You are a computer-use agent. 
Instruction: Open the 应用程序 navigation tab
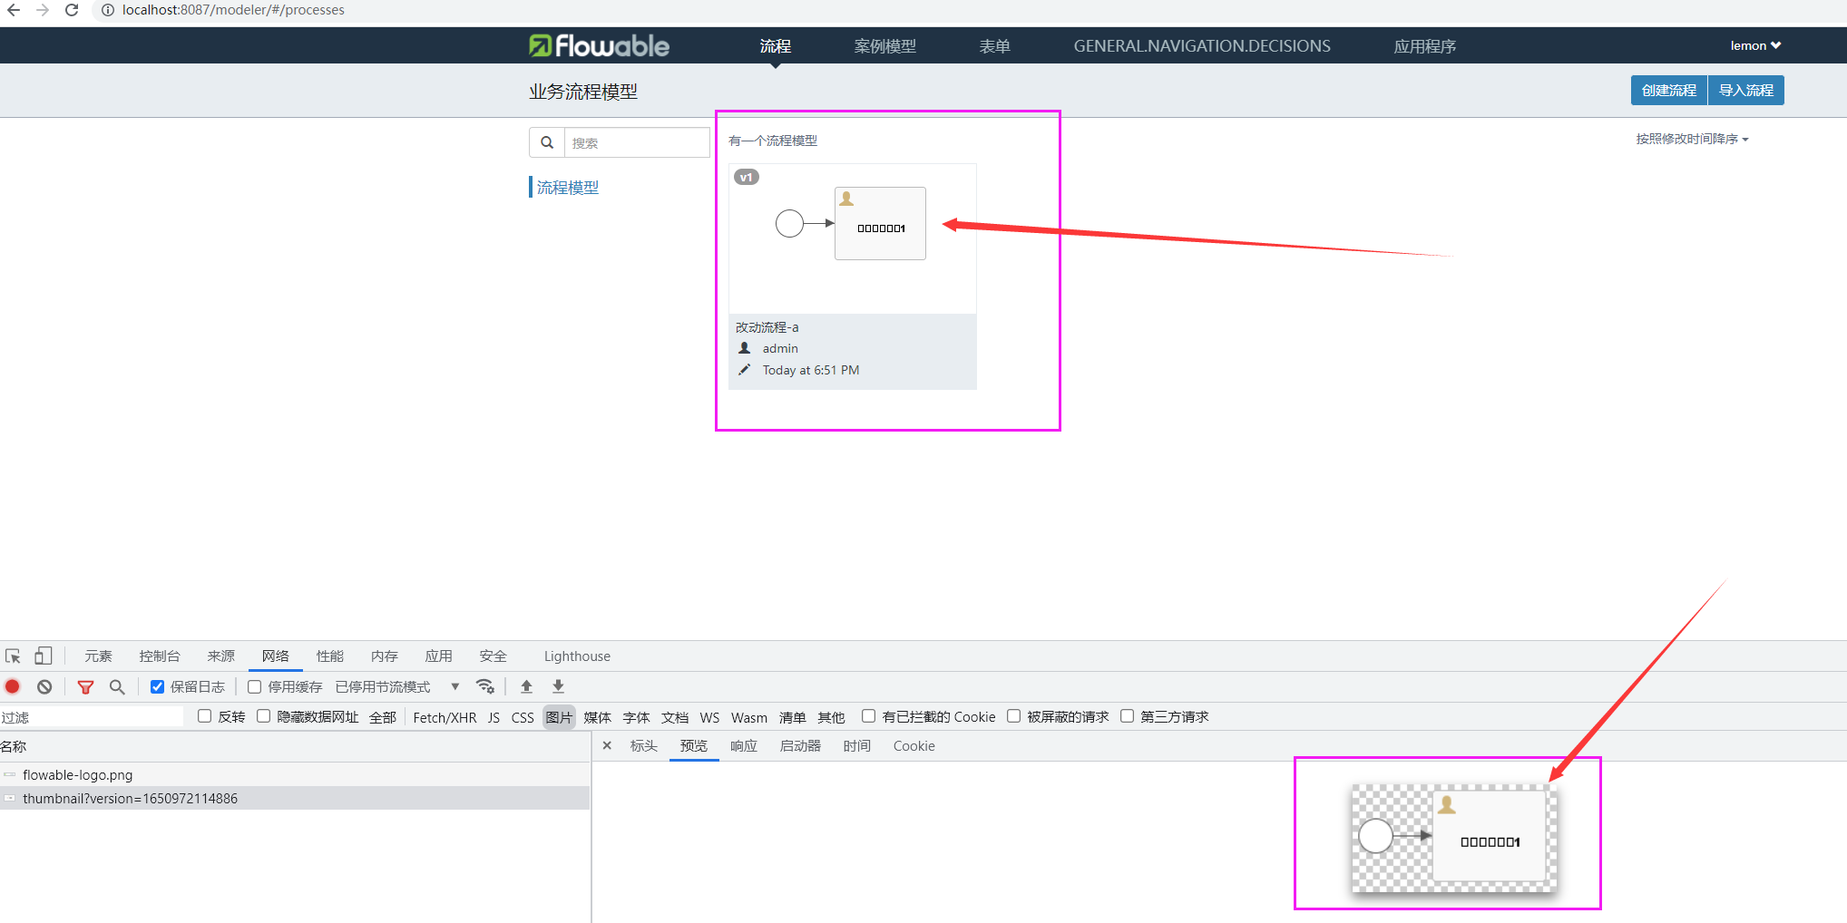tap(1425, 45)
